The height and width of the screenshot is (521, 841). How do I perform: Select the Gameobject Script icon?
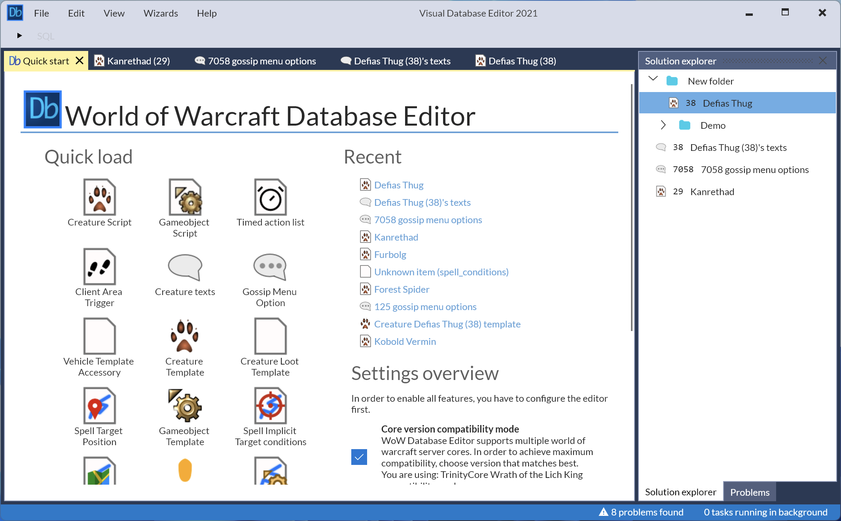tap(184, 197)
